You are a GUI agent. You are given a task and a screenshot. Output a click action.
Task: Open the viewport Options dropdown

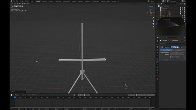(152, 6)
